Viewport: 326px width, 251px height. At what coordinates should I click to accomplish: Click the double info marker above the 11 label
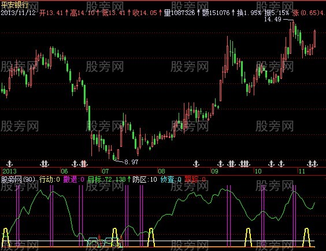pos(313,164)
